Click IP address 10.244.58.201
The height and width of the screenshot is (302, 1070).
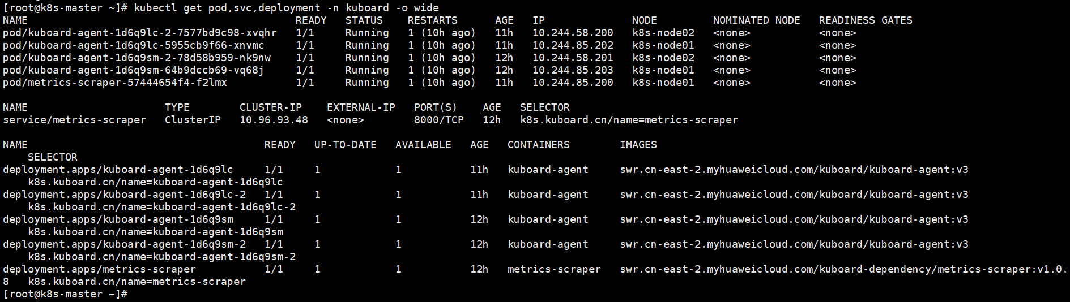[x=573, y=58]
